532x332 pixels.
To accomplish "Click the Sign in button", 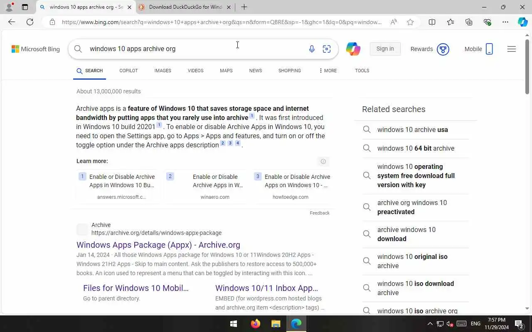I will pos(385,49).
